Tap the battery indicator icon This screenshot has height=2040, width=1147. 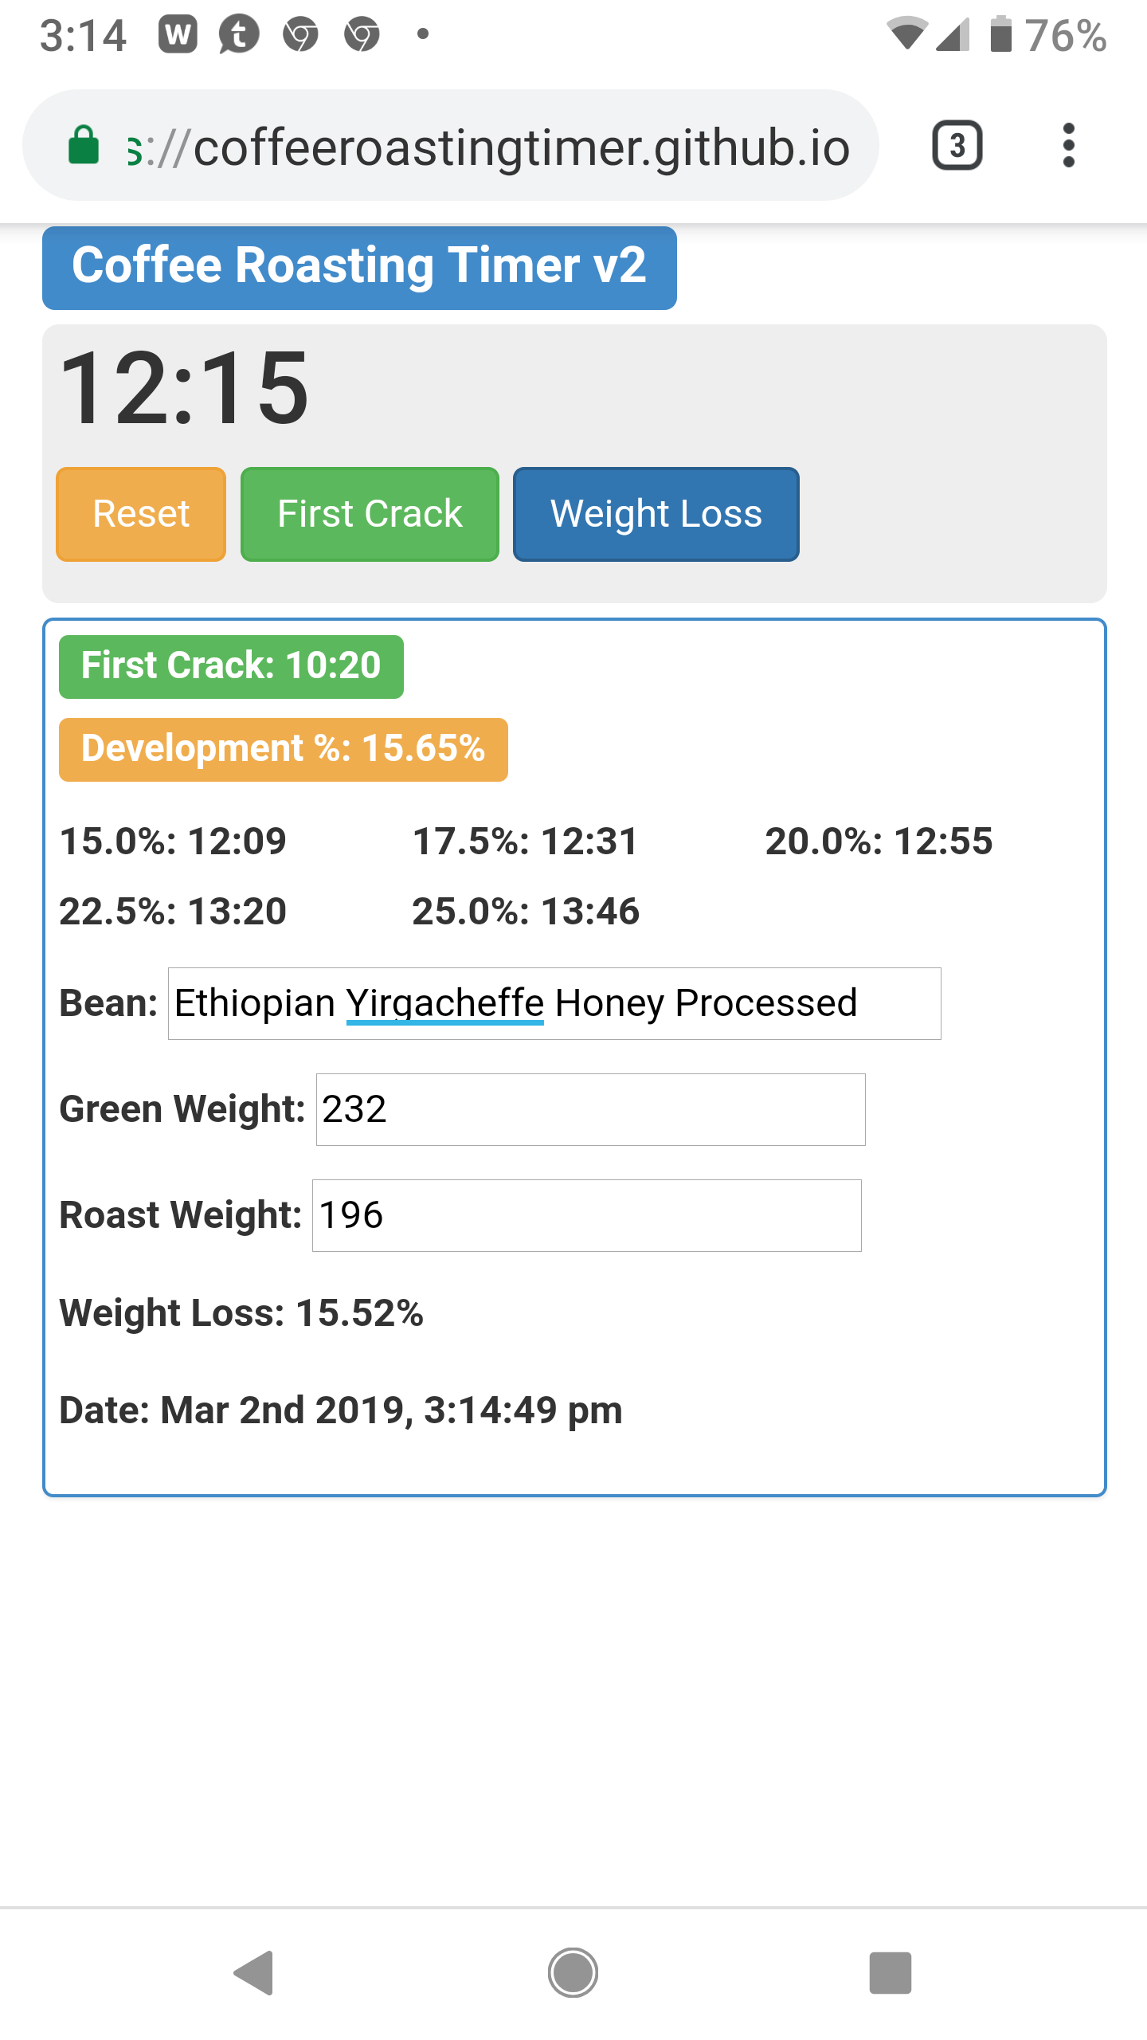[1001, 34]
